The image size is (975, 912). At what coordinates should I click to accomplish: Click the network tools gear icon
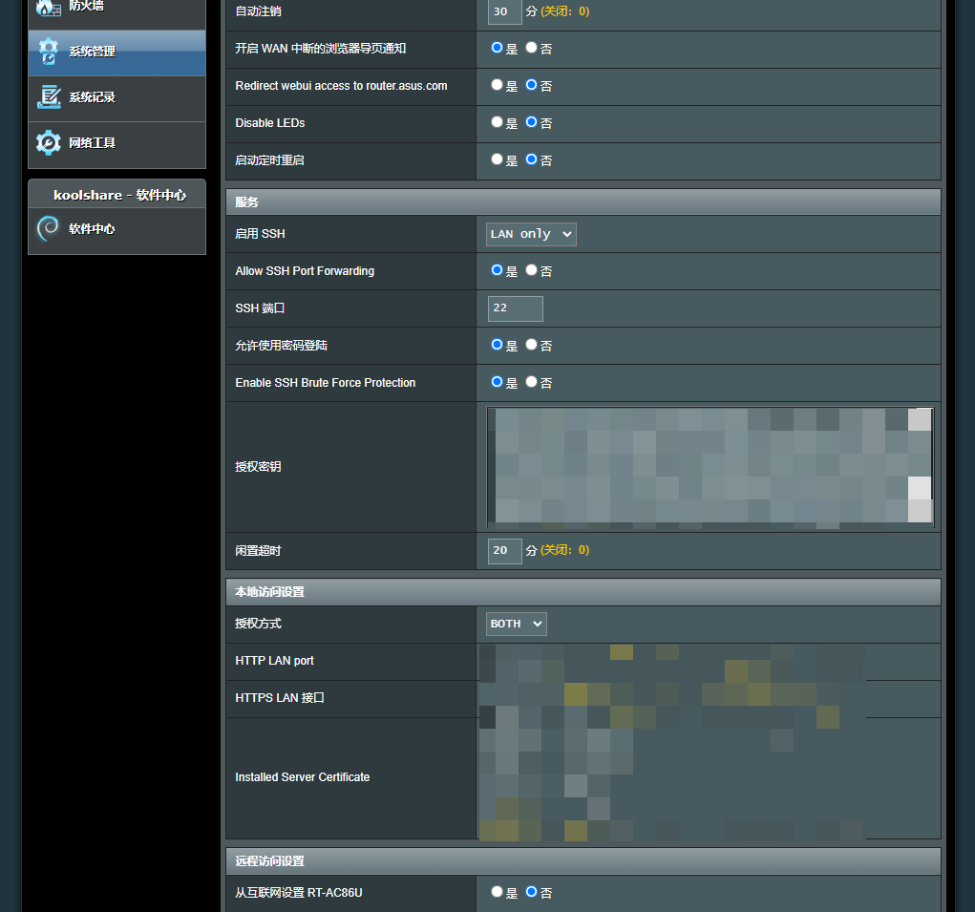pyautogui.click(x=48, y=143)
